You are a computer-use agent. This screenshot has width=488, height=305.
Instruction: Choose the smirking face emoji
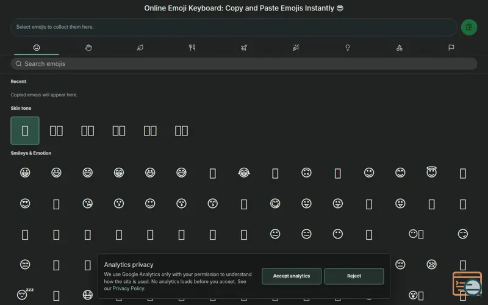coord(463,234)
